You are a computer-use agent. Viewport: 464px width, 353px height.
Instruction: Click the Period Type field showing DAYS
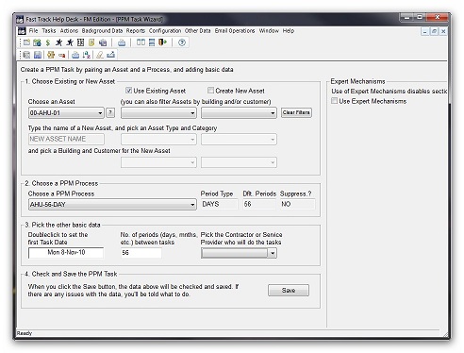[219, 204]
